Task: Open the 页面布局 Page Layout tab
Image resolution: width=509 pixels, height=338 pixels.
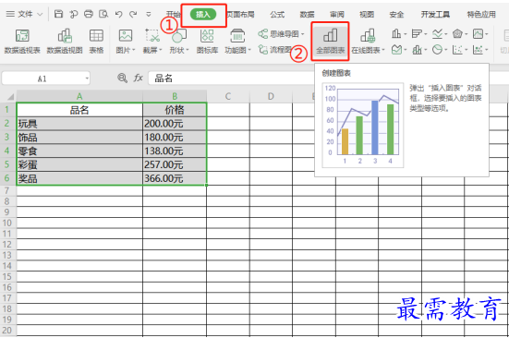Action: (x=240, y=14)
